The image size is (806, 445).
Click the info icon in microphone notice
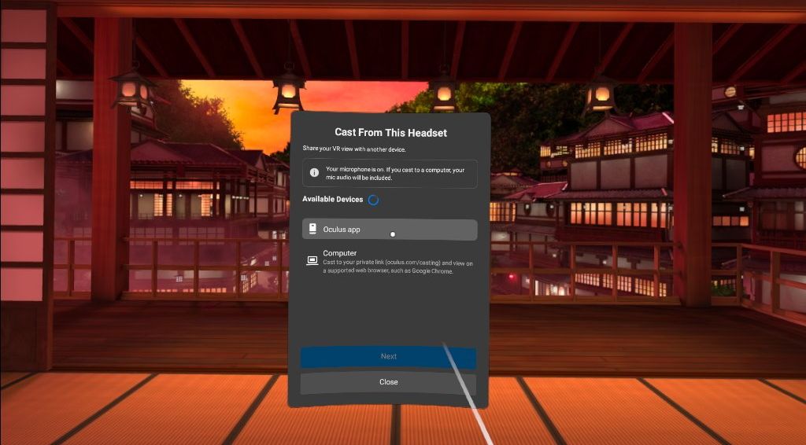tap(314, 172)
